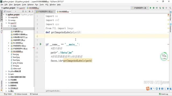Select gray_lena.jpg in project tree
The width and height of the screenshot is (172, 96).
pyautogui.click(x=18, y=63)
